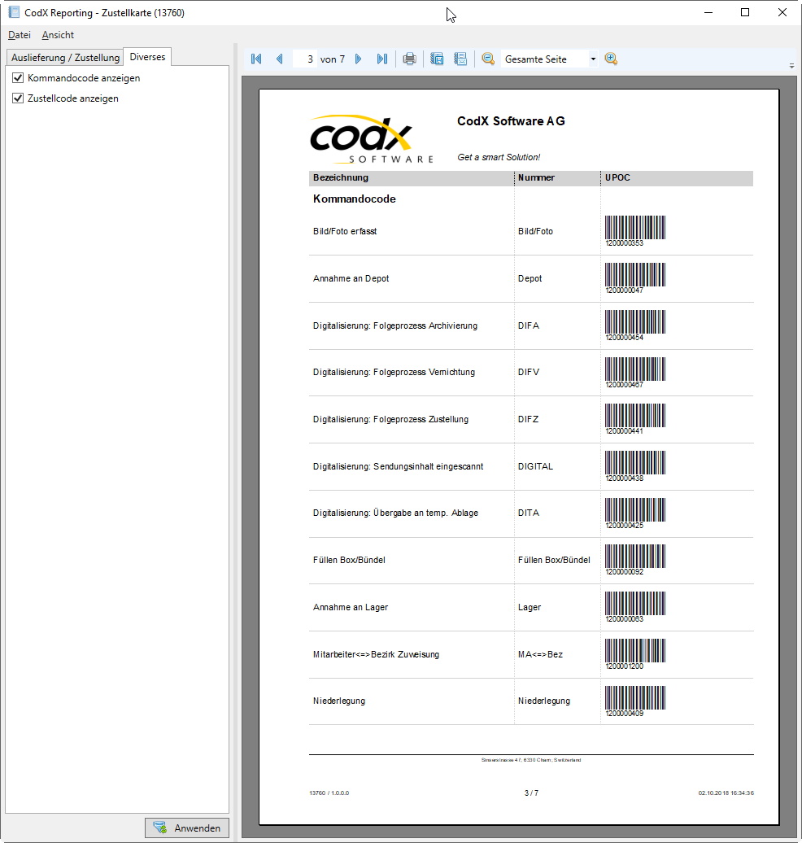This screenshot has height=843, width=802.
Task: Click the DIFV number cell
Action: coord(529,372)
